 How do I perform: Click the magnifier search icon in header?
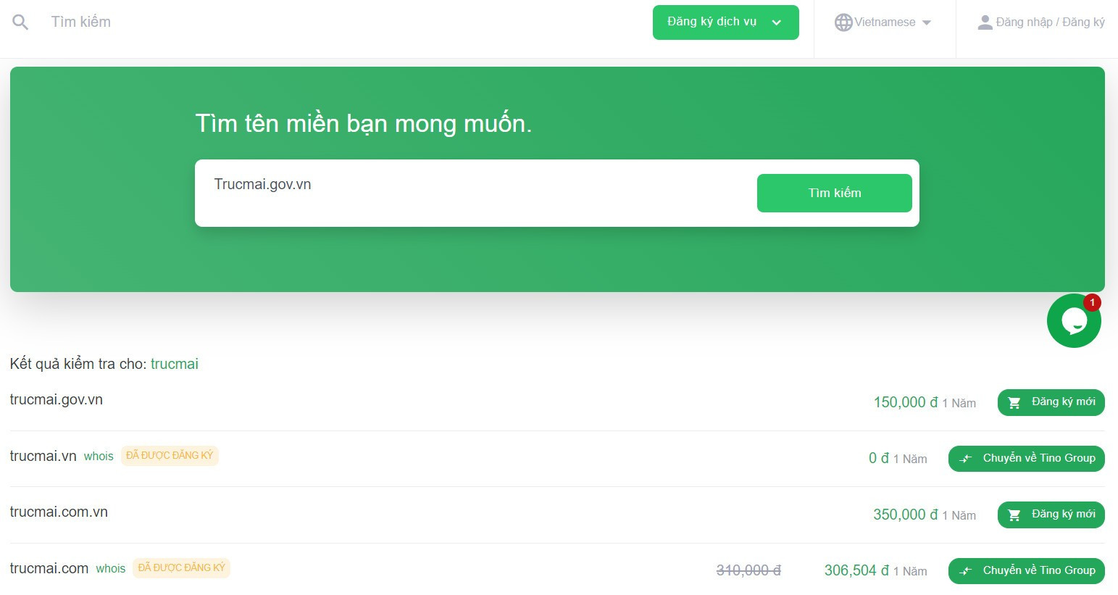click(x=20, y=22)
